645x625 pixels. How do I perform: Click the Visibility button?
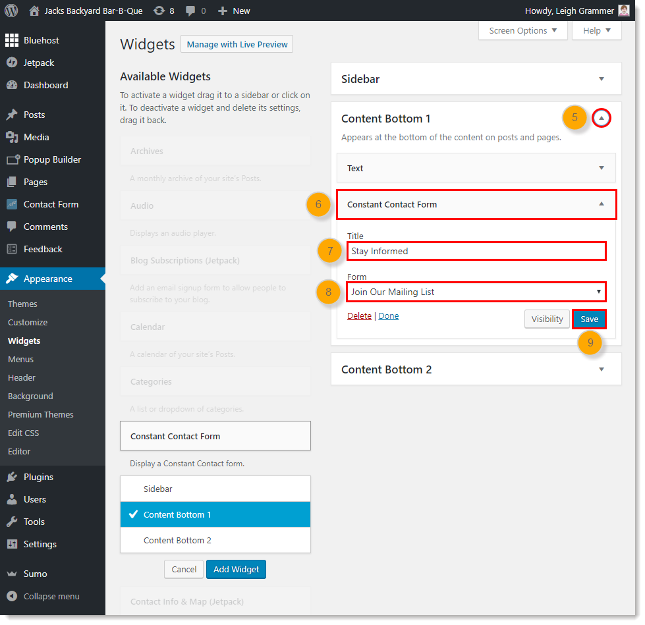tap(547, 319)
